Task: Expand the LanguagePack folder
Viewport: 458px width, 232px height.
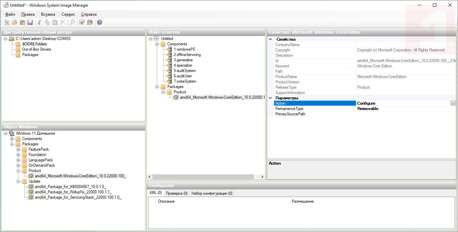Action: (x=18, y=160)
